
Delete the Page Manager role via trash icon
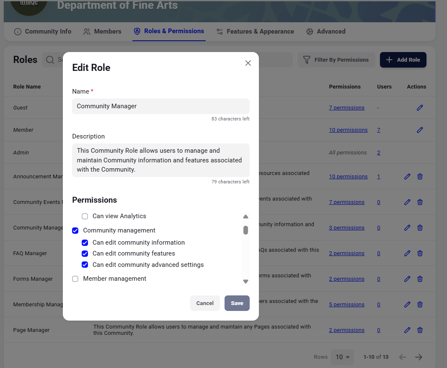click(420, 330)
